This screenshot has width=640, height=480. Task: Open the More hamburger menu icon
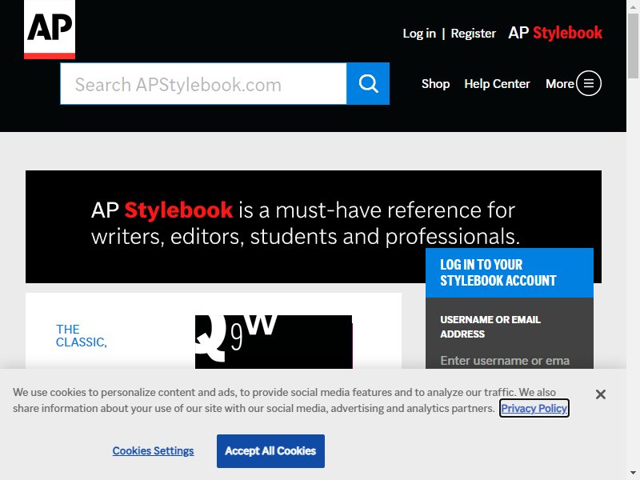pyautogui.click(x=588, y=83)
